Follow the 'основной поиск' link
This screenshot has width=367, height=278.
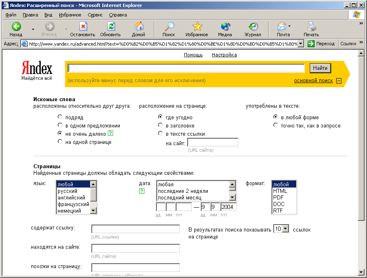pyautogui.click(x=314, y=81)
